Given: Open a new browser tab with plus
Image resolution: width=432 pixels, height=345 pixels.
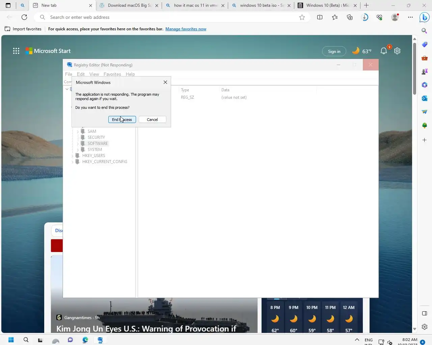Looking at the screenshot, I should 366,5.
